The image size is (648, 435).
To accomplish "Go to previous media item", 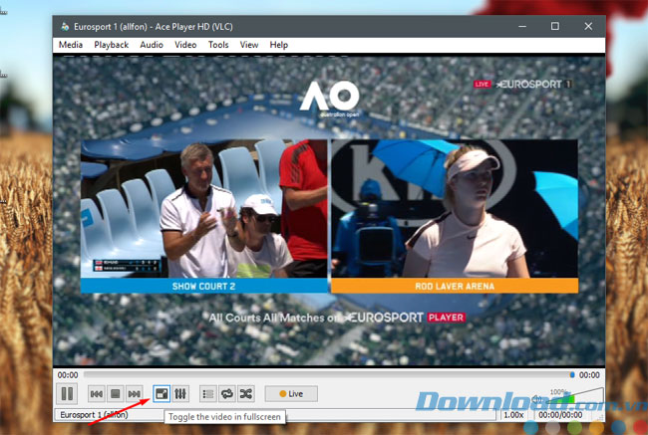I will point(97,393).
